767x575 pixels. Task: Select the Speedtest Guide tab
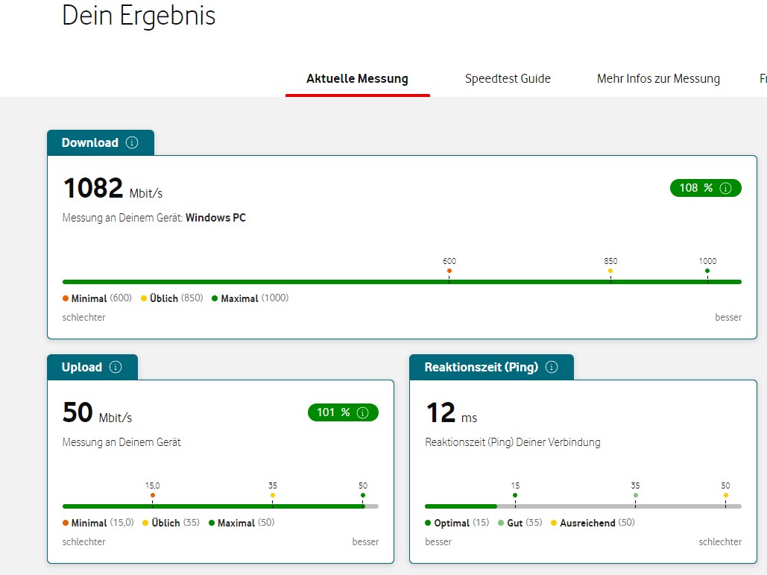click(x=508, y=78)
